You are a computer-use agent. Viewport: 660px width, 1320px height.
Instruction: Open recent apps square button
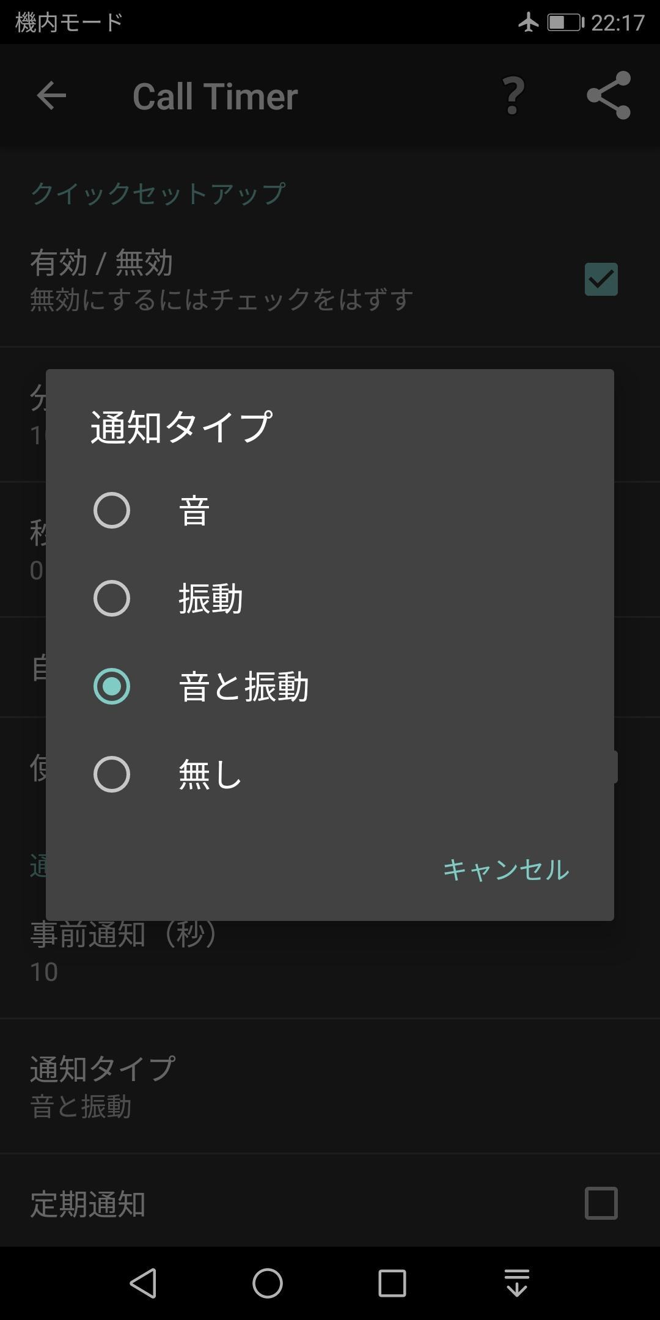pos(392,1283)
